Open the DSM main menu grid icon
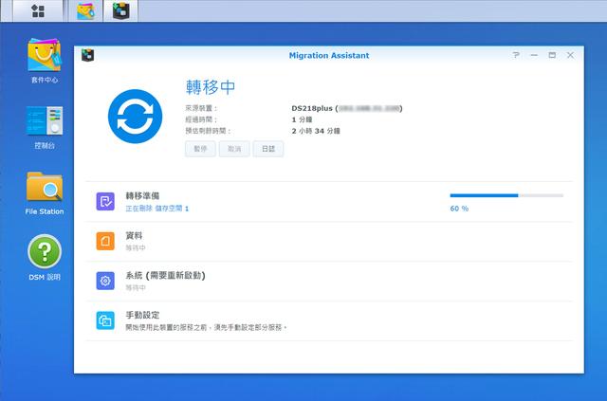 38,10
